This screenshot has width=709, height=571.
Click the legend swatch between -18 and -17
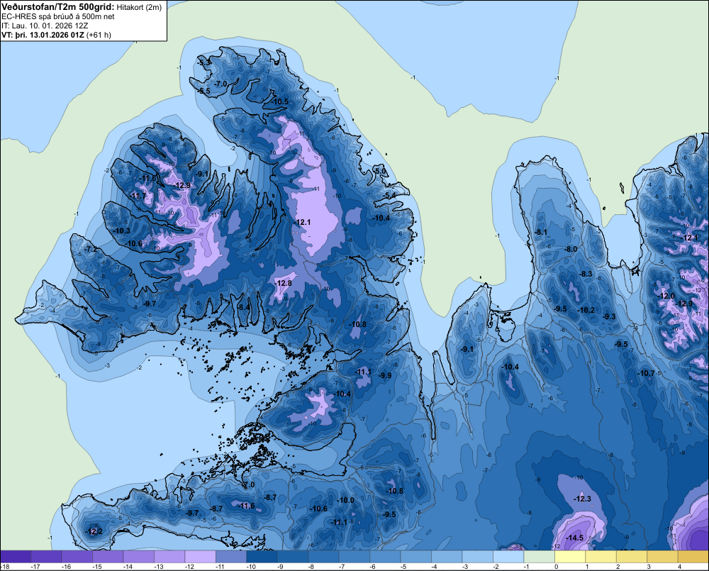coord(16,557)
